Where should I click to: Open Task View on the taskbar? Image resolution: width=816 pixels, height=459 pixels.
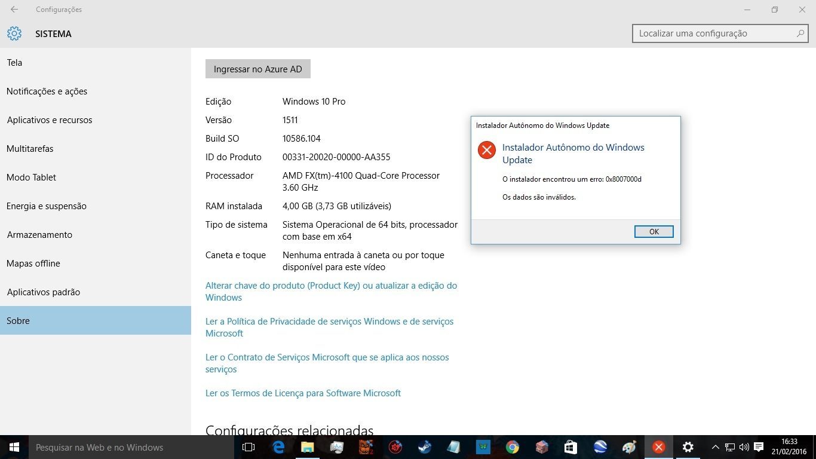pyautogui.click(x=249, y=447)
